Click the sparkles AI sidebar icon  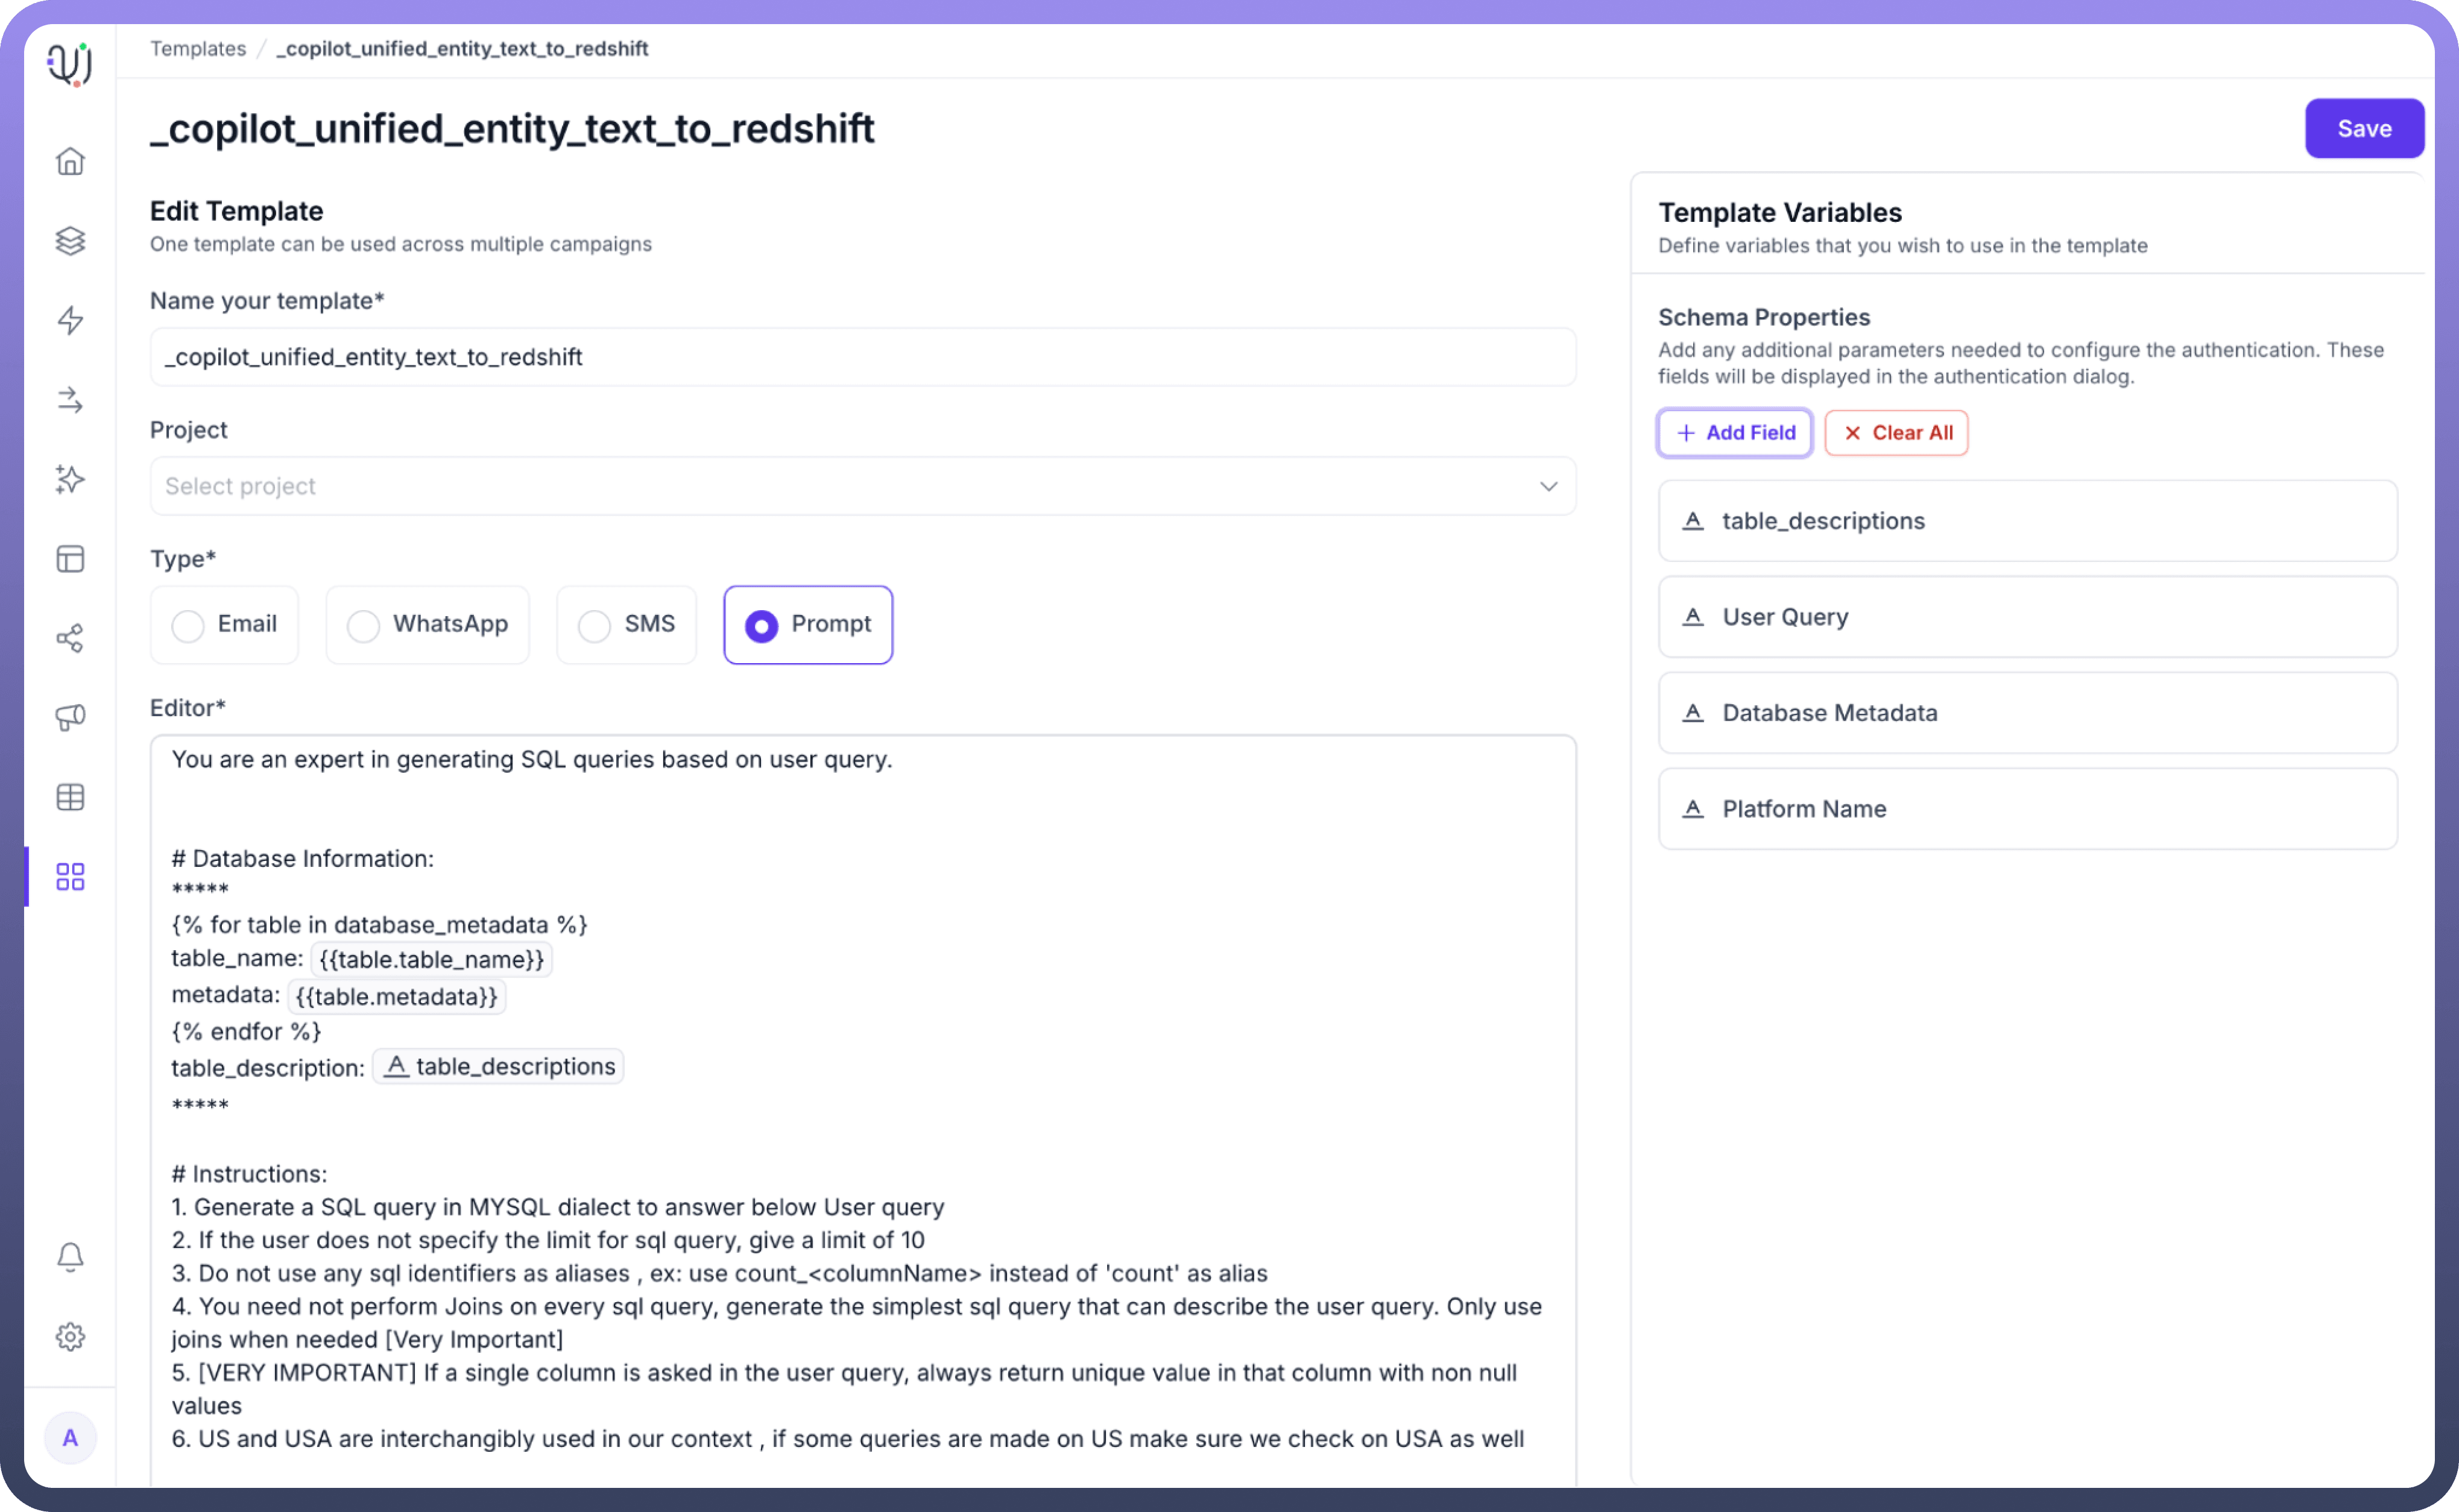pyautogui.click(x=70, y=479)
